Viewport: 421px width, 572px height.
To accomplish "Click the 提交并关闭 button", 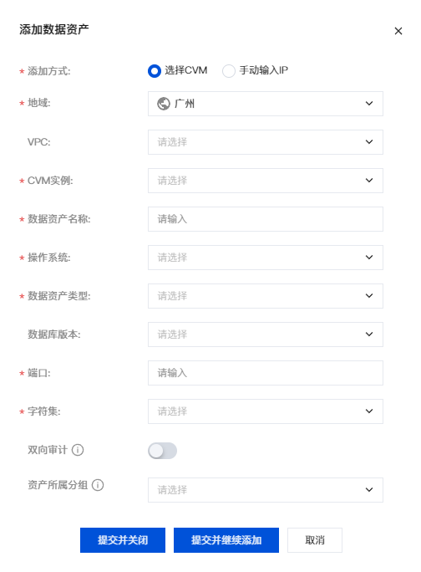I will tap(123, 540).
